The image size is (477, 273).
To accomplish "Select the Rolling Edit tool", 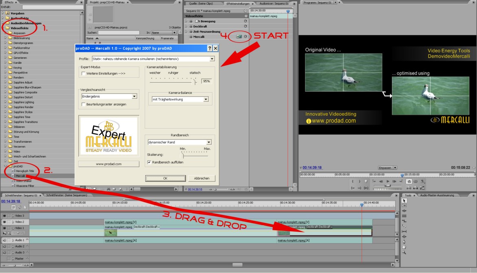I will pyautogui.click(x=404, y=216).
